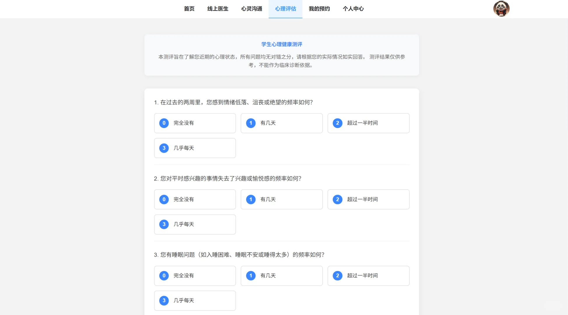Navigate to 线上医生 page
This screenshot has height=315, width=568.
(x=217, y=9)
